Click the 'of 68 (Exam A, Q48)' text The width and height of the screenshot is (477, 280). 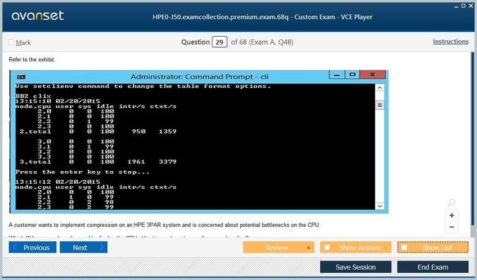click(262, 42)
